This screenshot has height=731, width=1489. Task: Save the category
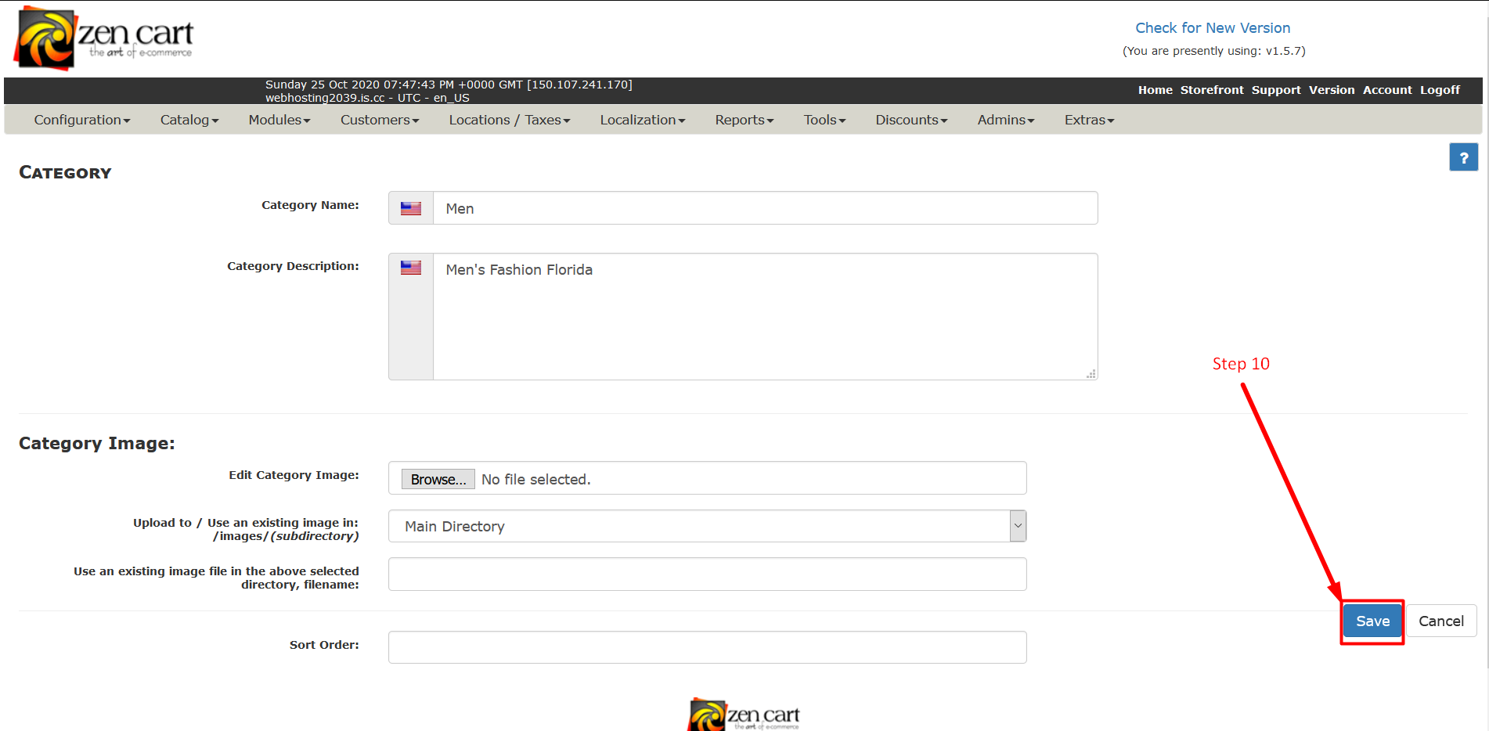coord(1372,621)
